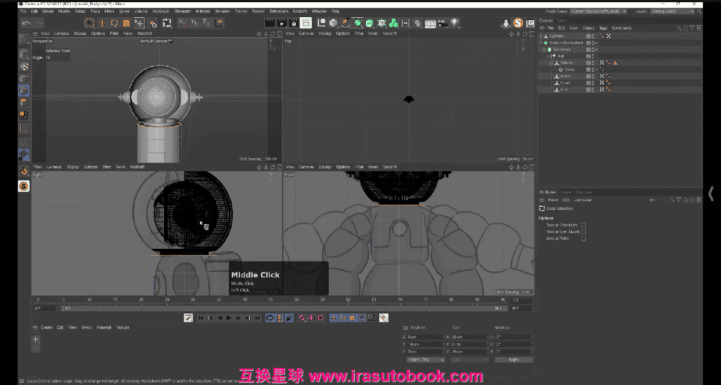Viewport: 721px width, 385px height.
Task: Select the Live Selection tool
Action: click(x=89, y=23)
